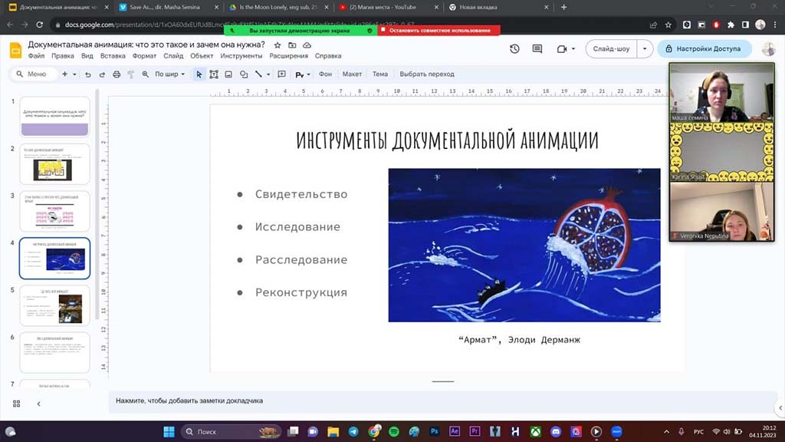Image resolution: width=785 pixels, height=442 pixels.
Task: Collapse the slide filmstrip panel with the chevron
Action: click(x=38, y=404)
